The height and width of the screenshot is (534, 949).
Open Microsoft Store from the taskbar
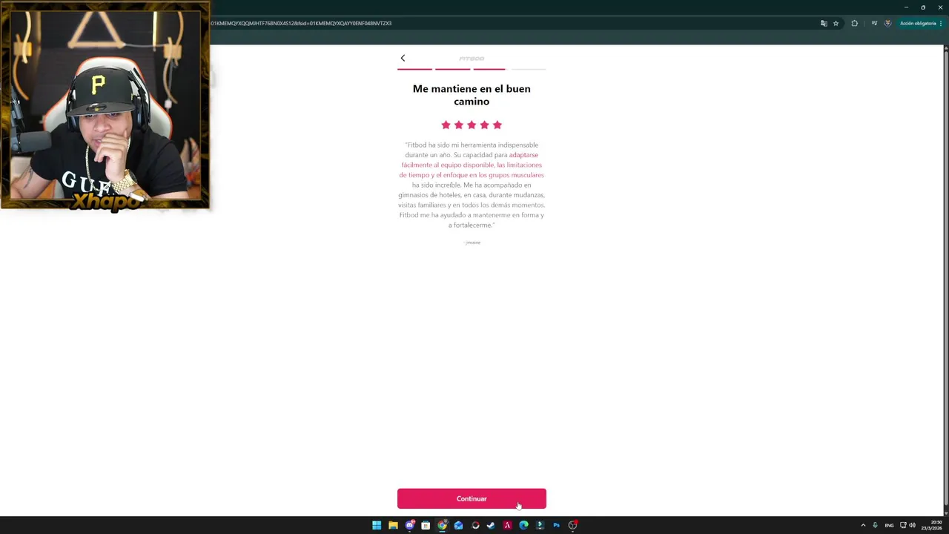click(426, 525)
